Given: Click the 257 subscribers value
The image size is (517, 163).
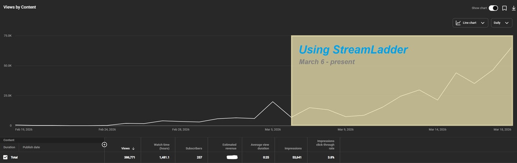Looking at the screenshot, I should pos(199,157).
